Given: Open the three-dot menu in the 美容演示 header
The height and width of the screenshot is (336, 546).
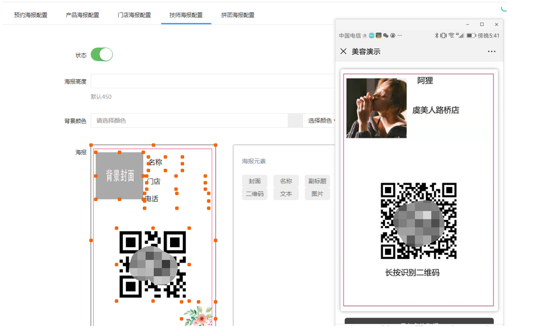Looking at the screenshot, I should tap(492, 52).
